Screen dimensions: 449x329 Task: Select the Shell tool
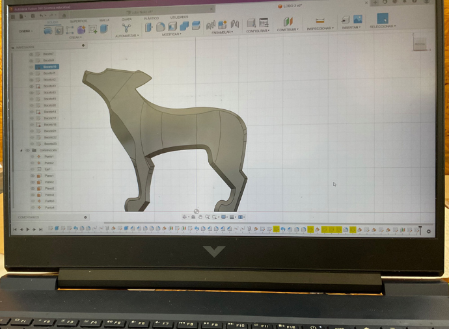[172, 27]
